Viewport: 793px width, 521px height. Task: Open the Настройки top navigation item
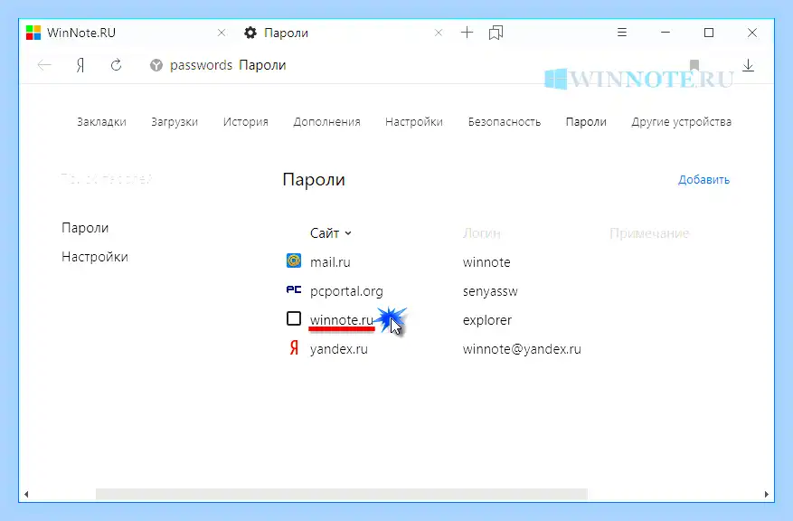pos(414,122)
